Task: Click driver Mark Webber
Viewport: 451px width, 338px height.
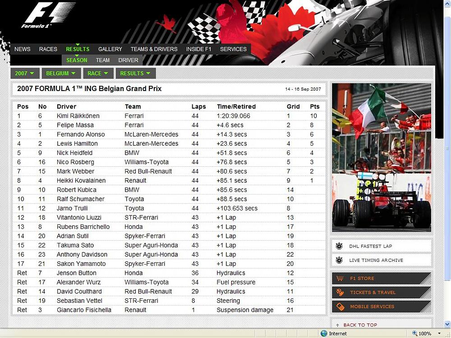Action: (75, 171)
